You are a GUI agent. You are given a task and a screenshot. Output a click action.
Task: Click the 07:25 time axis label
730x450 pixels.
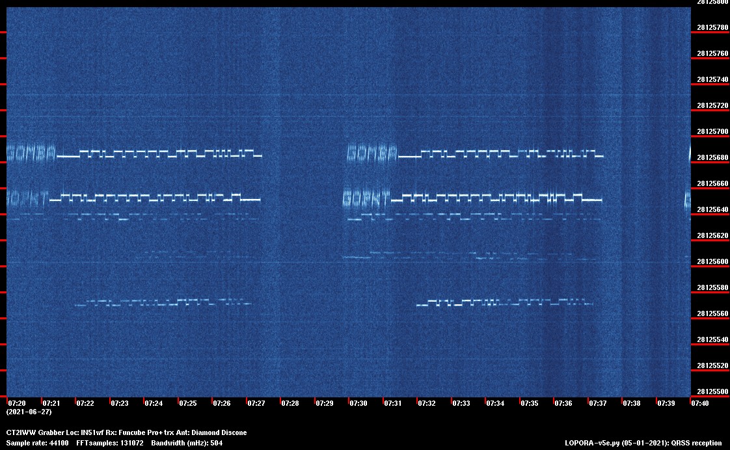(x=188, y=403)
